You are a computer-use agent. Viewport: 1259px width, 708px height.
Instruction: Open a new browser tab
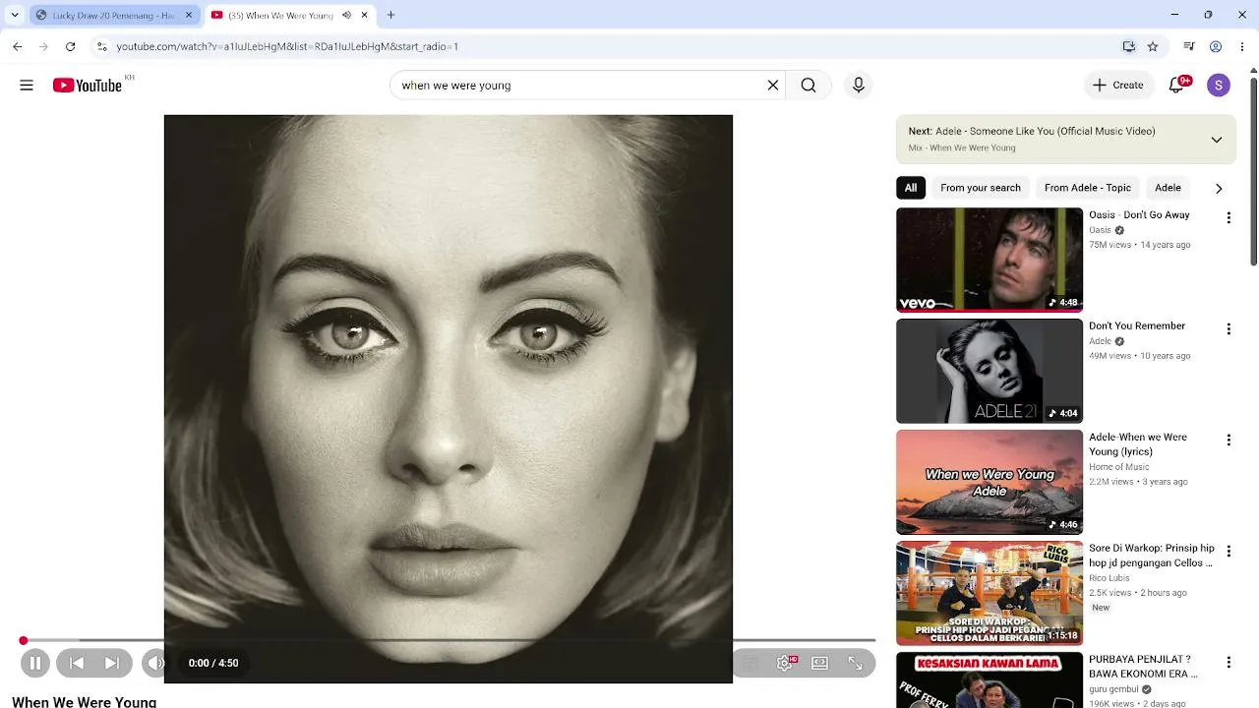tap(390, 16)
